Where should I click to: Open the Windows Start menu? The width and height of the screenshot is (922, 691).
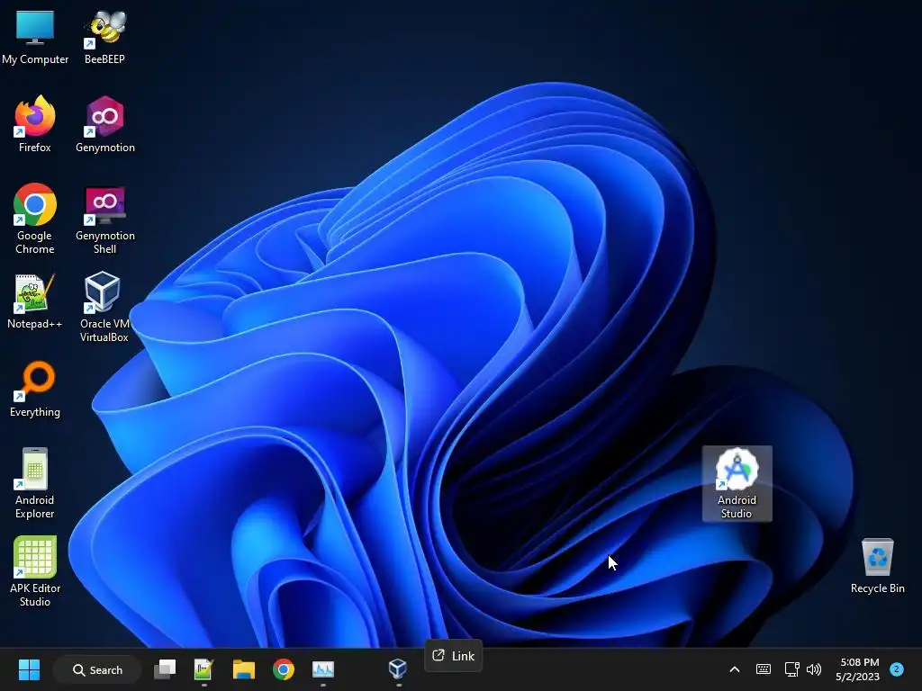coord(29,669)
